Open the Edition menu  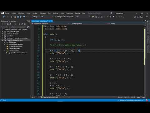click(14, 13)
